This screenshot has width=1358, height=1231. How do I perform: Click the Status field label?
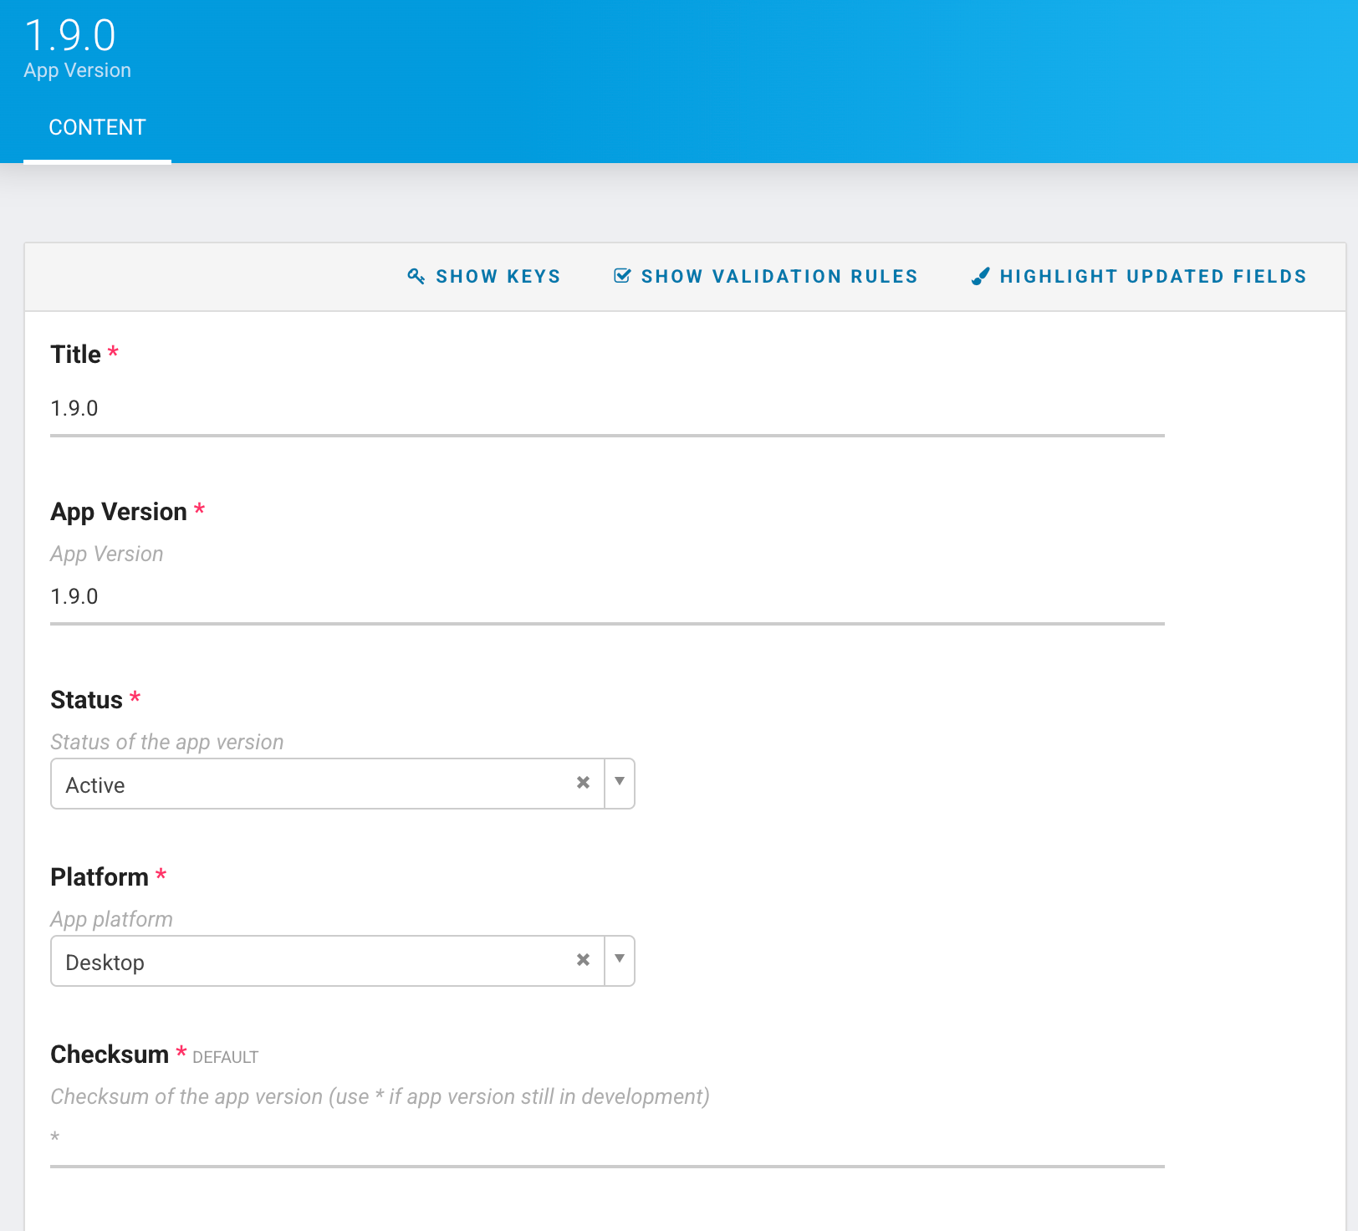[x=86, y=700]
